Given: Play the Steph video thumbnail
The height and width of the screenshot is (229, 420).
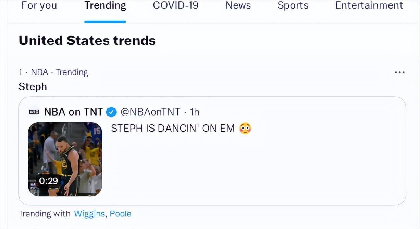Looking at the screenshot, I should click(65, 159).
